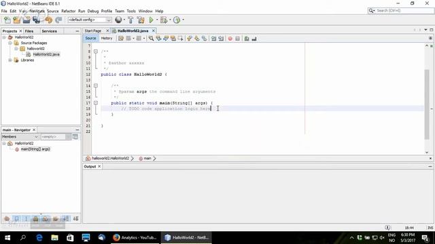Toggle Show Static Members in Navigator footer
The width and height of the screenshot is (435, 244).
(27, 219)
